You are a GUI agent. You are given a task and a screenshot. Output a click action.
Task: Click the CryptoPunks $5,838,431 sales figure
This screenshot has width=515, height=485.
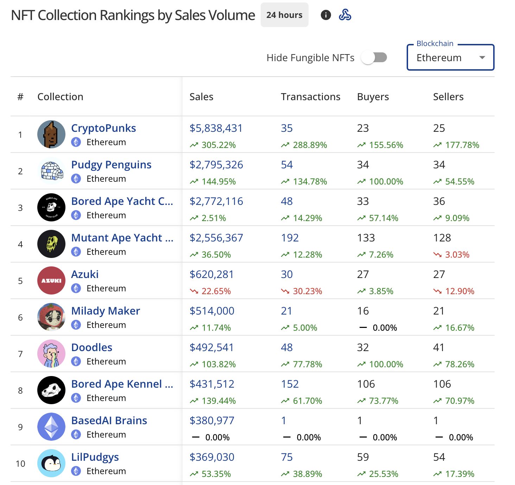click(216, 128)
